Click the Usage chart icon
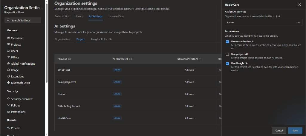The height and width of the screenshot is (136, 306). 8,70
